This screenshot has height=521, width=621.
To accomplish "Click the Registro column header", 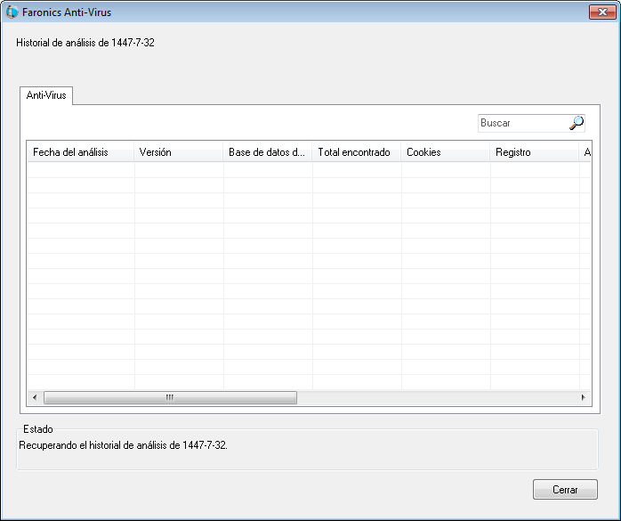I will click(534, 152).
